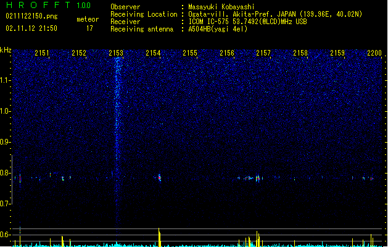The width and height of the screenshot is (388, 247).
Task: Click the date stamp 02.11.12 21:50
Action: tap(31, 28)
